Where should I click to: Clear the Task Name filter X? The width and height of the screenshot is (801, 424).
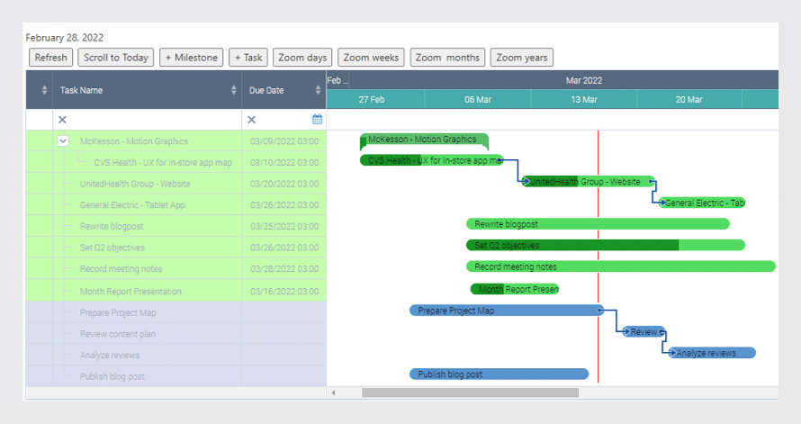[x=62, y=120]
